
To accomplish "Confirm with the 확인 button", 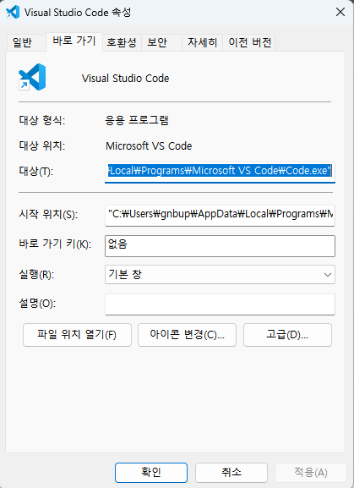I will pos(151,473).
